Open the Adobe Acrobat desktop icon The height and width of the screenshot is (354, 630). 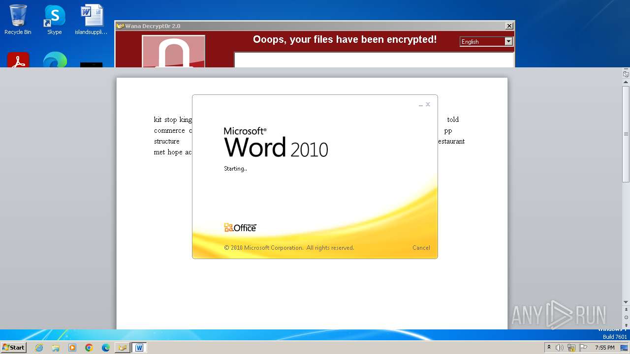point(18,59)
